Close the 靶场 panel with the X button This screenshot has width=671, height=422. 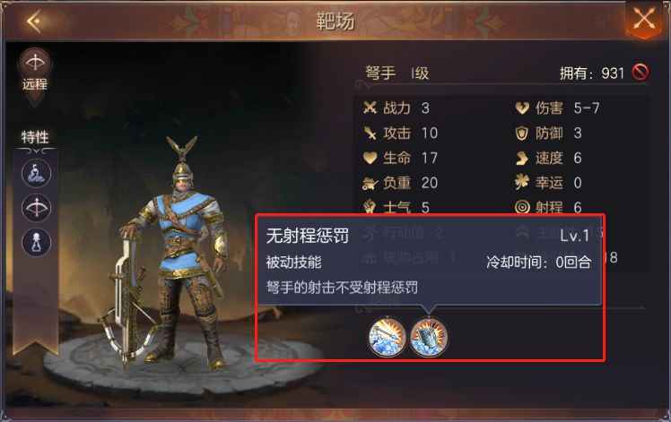click(643, 20)
